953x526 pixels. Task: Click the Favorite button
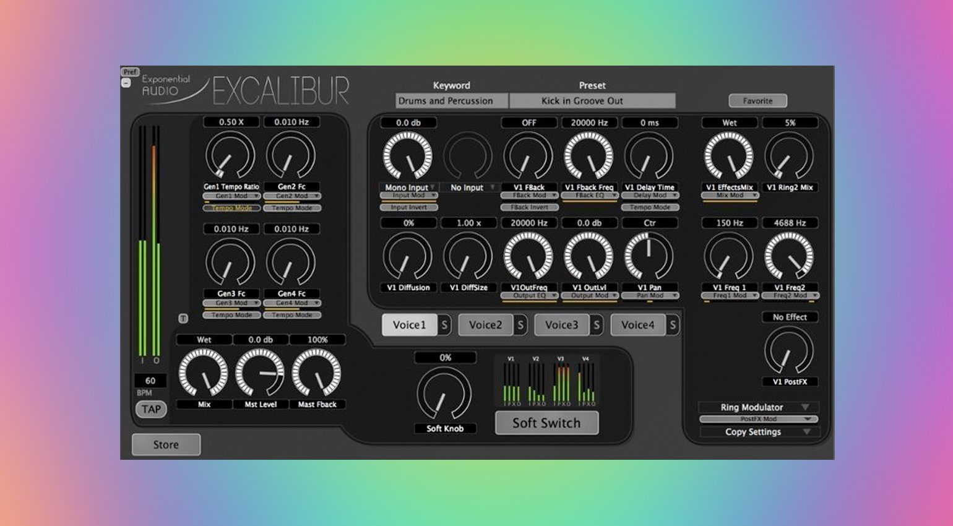click(757, 101)
